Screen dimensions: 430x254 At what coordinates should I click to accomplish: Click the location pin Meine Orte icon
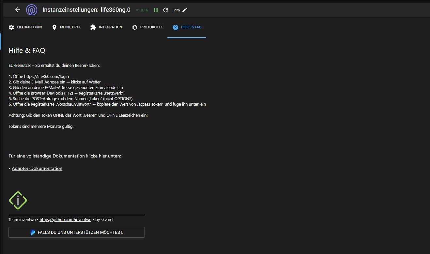click(54, 27)
